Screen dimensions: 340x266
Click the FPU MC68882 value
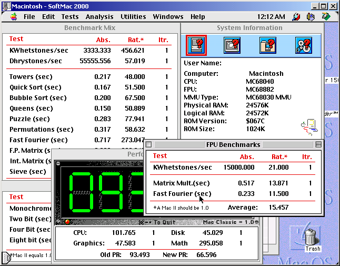pyautogui.click(x=260, y=90)
